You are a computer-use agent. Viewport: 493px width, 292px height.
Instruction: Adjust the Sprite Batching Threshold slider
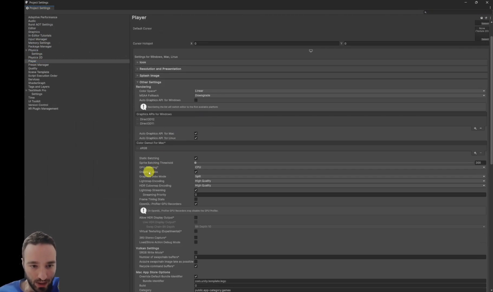coord(195,163)
